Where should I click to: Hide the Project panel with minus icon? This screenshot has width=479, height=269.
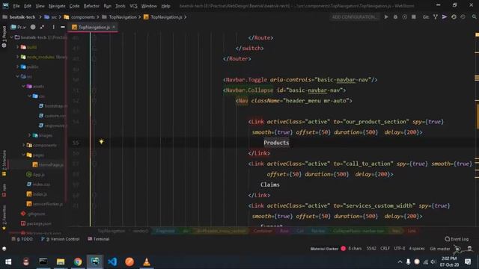pyautogui.click(x=63, y=27)
